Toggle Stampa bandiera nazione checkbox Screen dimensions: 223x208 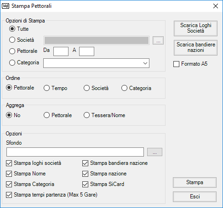pyautogui.click(x=85, y=163)
